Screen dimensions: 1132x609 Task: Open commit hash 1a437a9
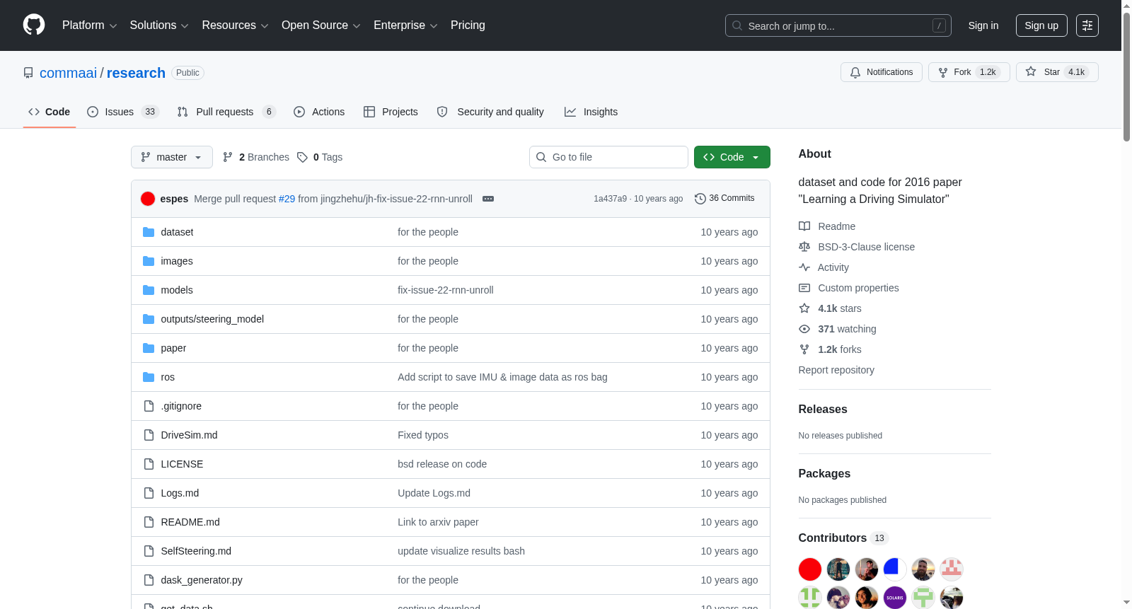coord(610,199)
